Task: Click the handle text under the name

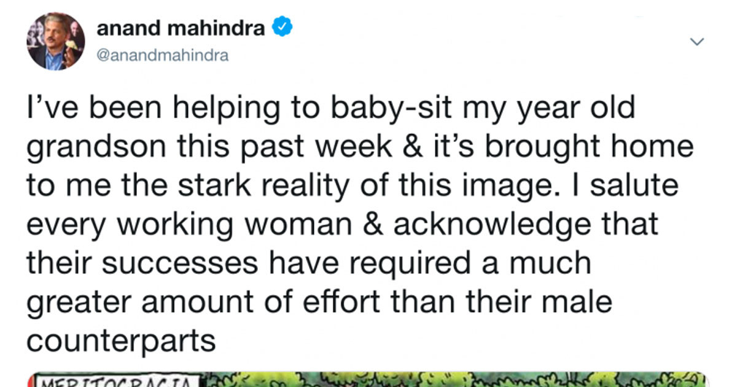Action: 163,55
